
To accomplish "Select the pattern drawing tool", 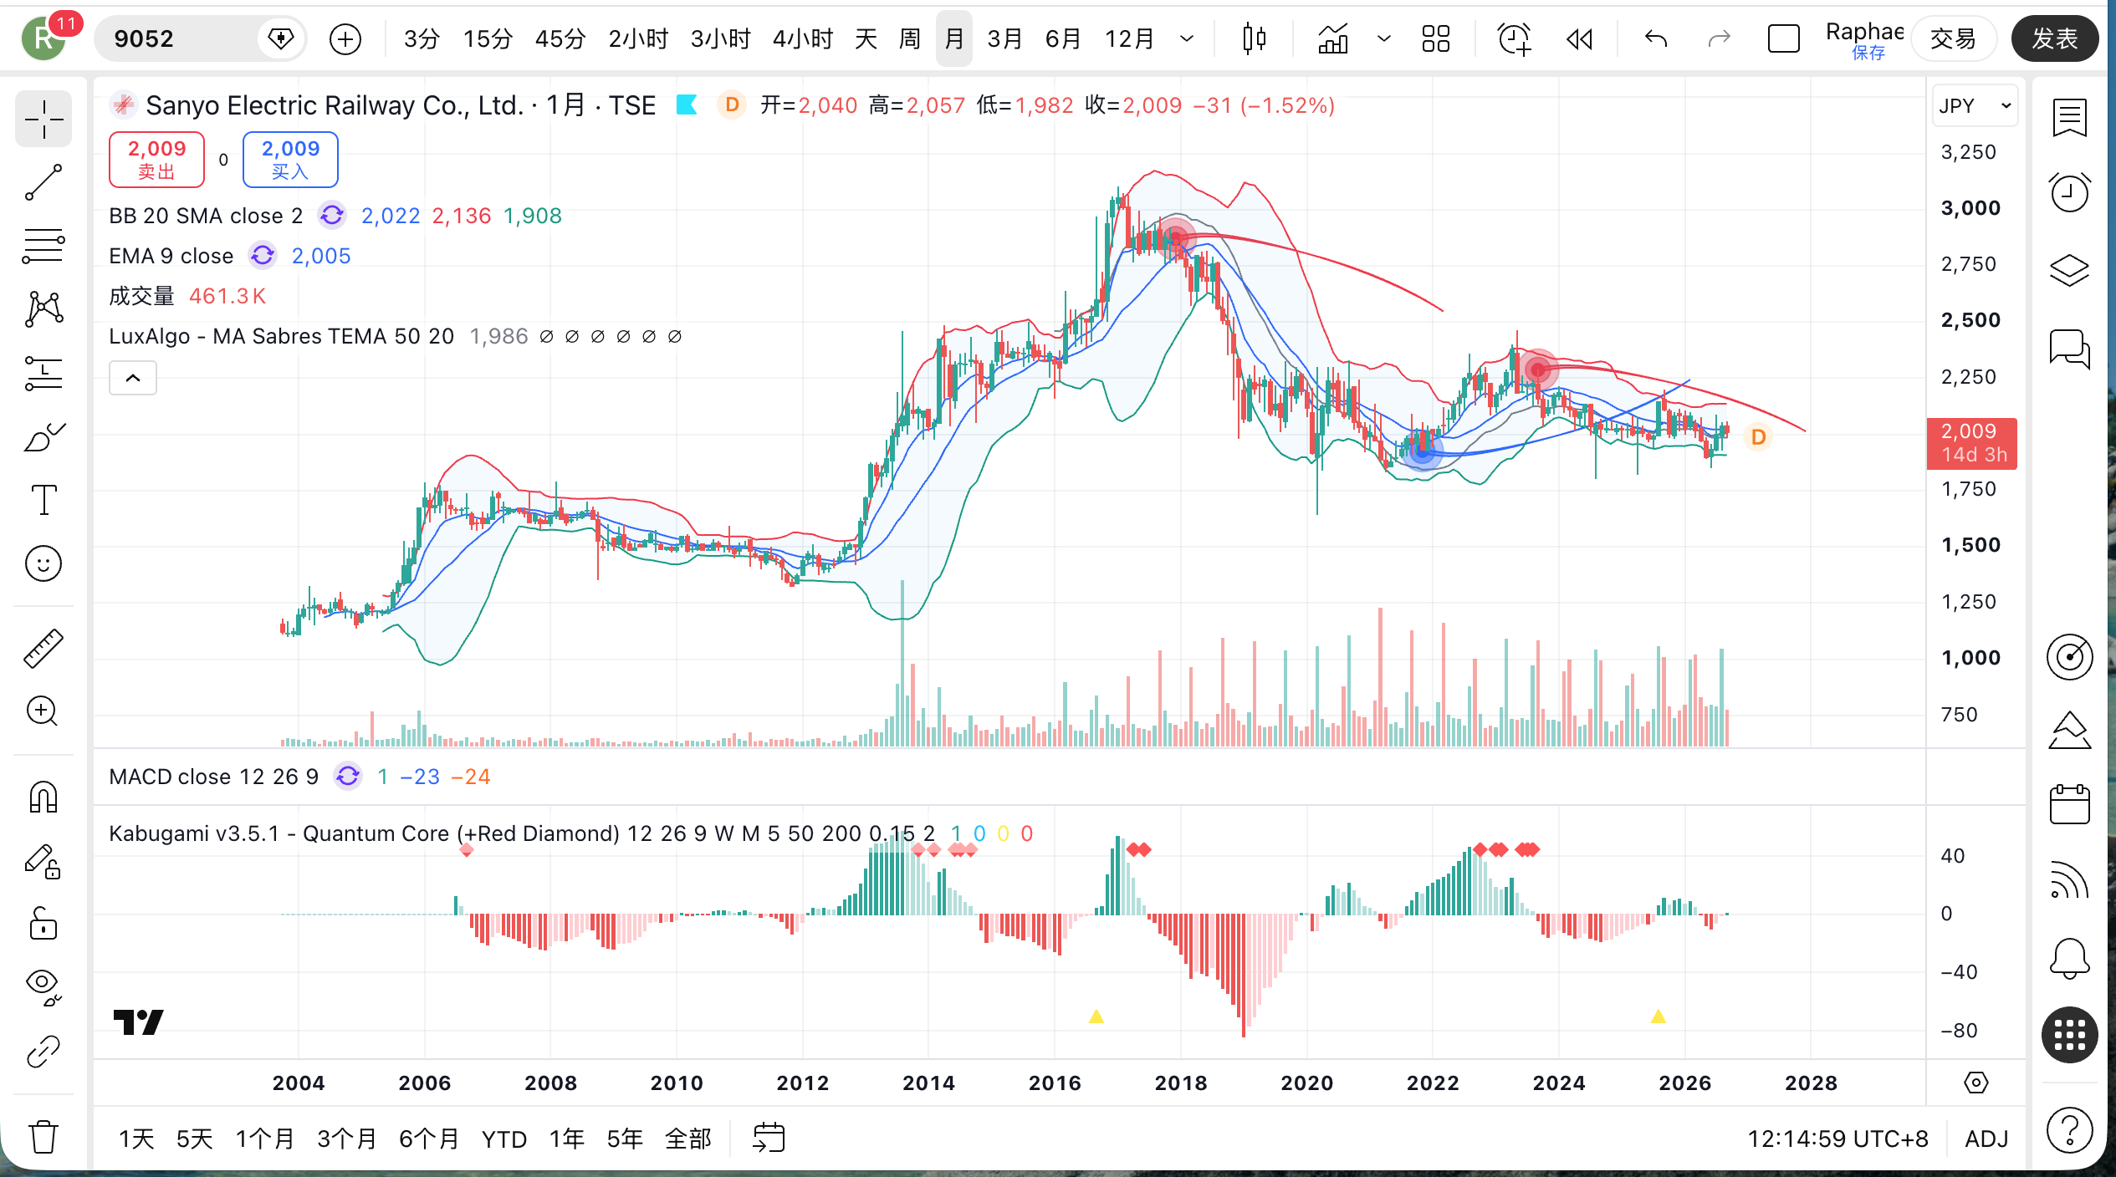I will tap(43, 309).
